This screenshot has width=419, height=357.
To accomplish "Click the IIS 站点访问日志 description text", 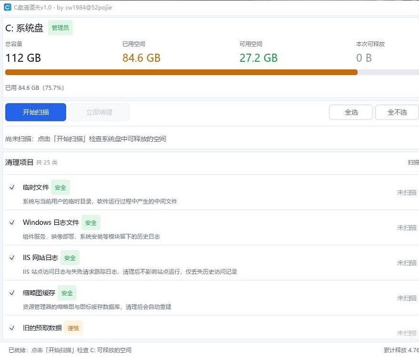I will [130, 272].
